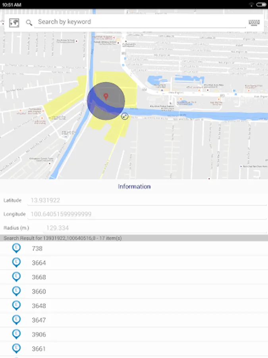268x358 pixels.
Task: Open result row 3664
Action: 134,263
